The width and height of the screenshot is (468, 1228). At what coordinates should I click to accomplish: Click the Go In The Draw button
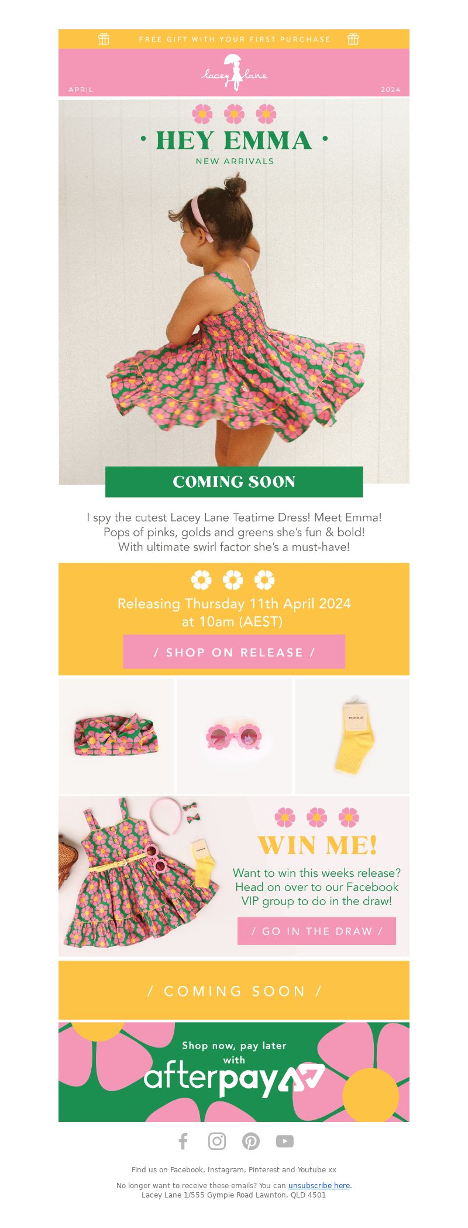[x=316, y=931]
